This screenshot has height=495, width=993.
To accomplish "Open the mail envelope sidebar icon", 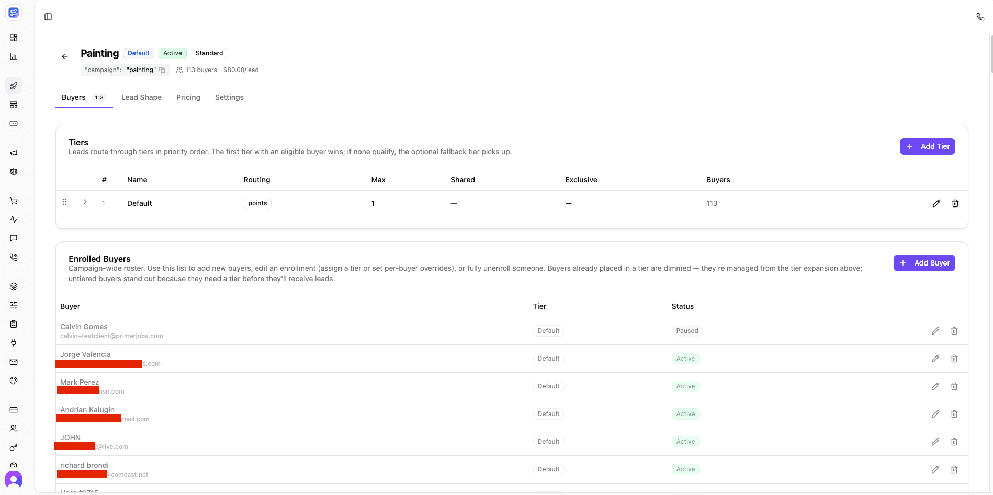I will point(14,362).
